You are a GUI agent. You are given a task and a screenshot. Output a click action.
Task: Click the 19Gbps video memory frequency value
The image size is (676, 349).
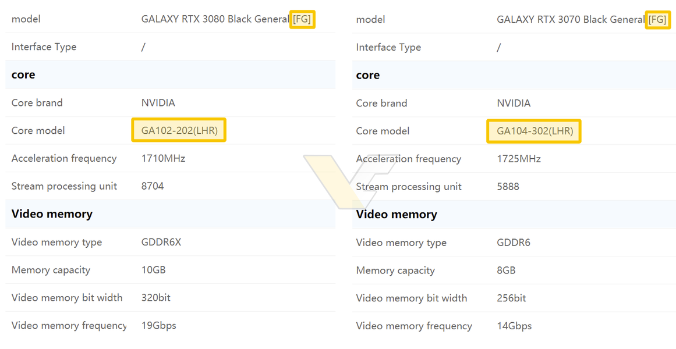(158, 326)
